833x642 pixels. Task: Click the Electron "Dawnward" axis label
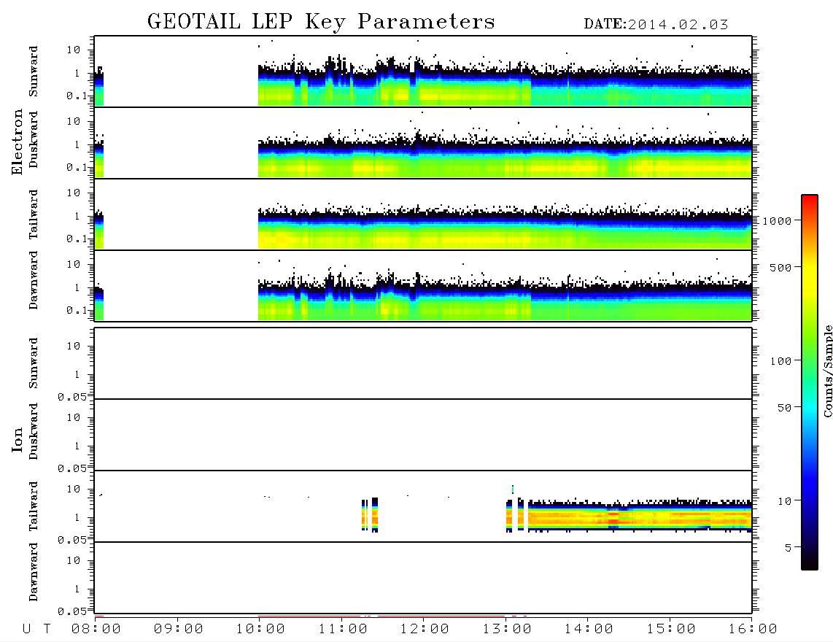(x=34, y=280)
